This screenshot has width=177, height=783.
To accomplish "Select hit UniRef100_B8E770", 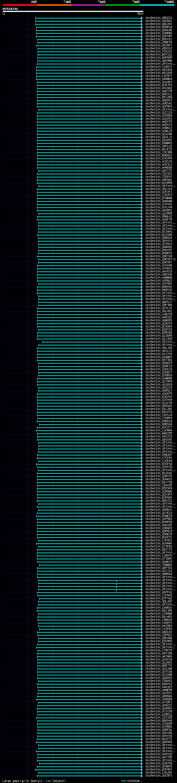I will click(x=159, y=665).
